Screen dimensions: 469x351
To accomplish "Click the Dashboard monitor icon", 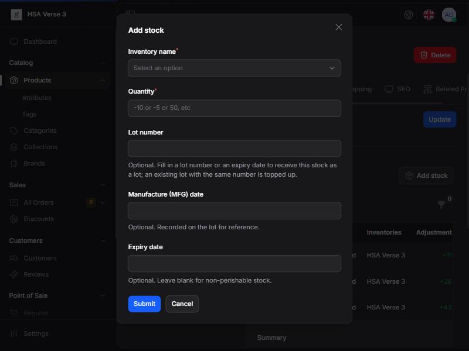I will coord(13,42).
